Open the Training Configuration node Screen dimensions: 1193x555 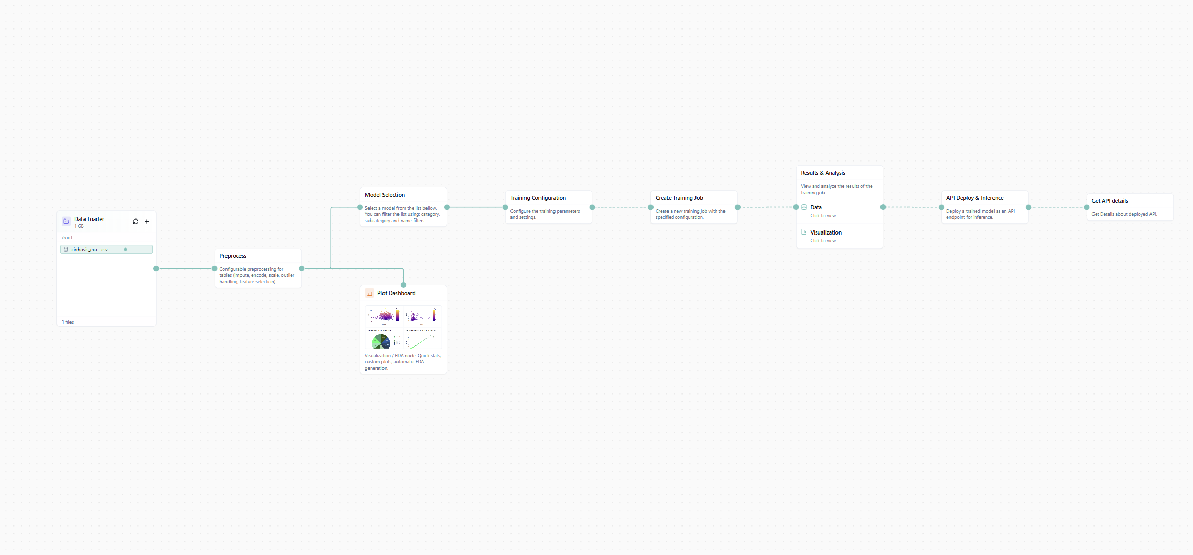pyautogui.click(x=548, y=198)
